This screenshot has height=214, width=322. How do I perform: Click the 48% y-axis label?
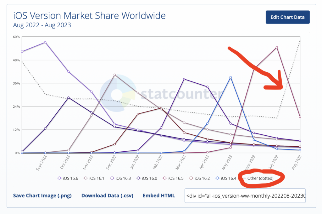pyautogui.click(x=16, y=60)
